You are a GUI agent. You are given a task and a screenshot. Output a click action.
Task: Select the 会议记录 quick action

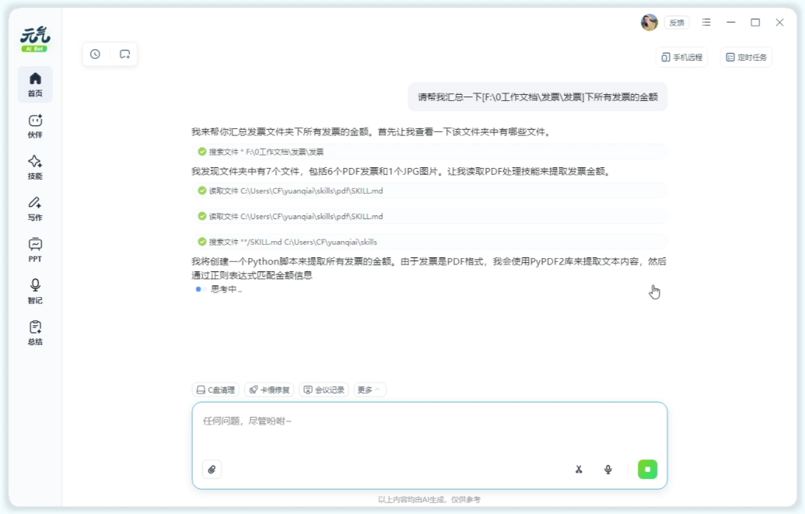[324, 390]
